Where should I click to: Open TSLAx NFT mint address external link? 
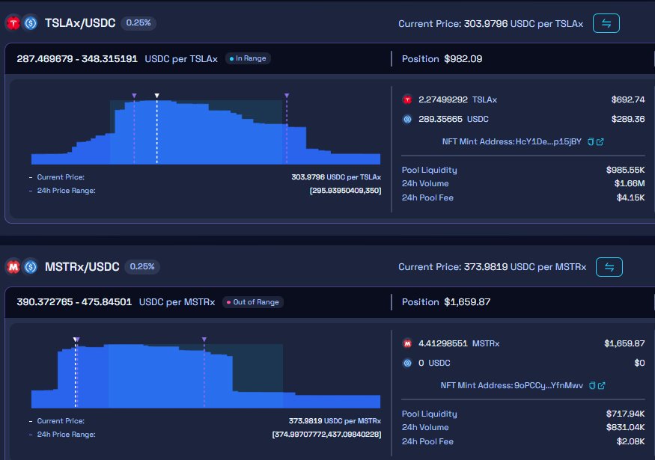[600, 141]
